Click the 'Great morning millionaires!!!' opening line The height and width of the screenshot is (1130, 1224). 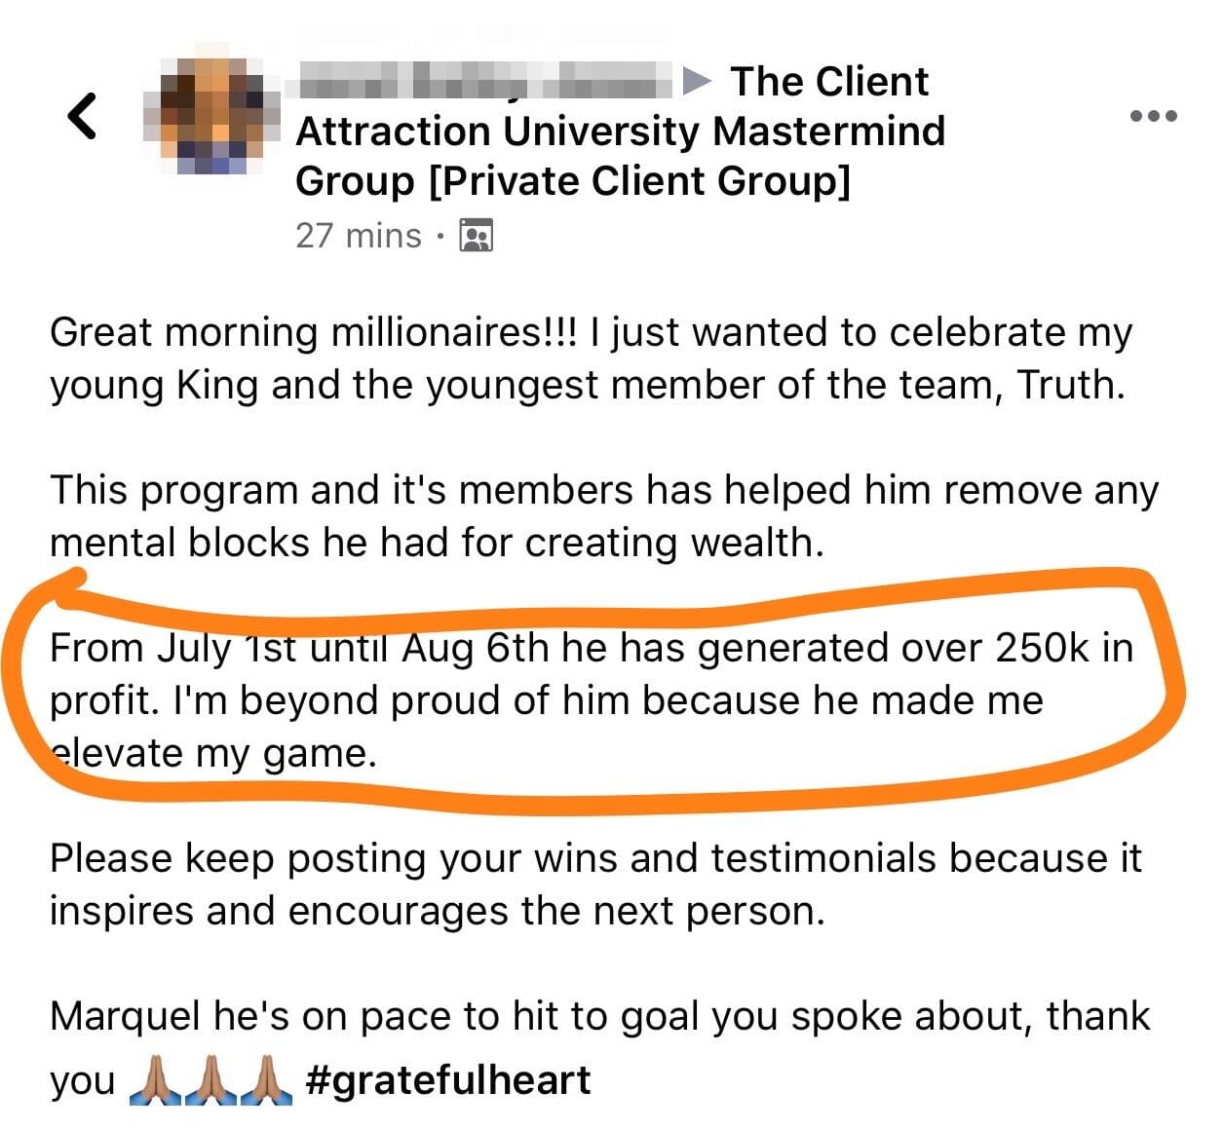(x=313, y=332)
